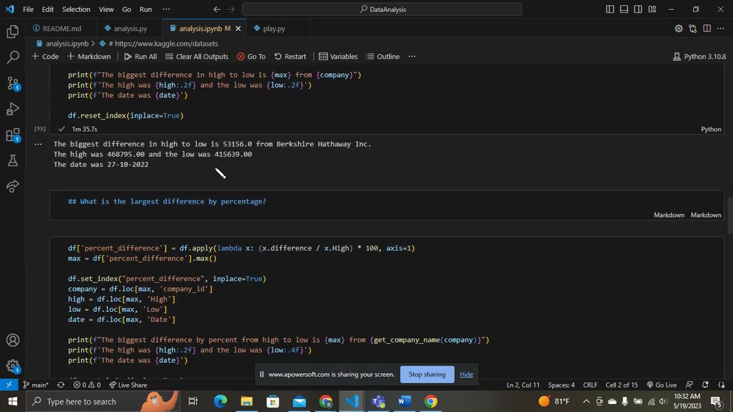Open the Search view in activity bar

(13, 57)
